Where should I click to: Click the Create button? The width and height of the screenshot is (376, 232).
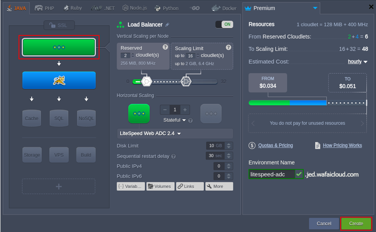(x=356, y=223)
